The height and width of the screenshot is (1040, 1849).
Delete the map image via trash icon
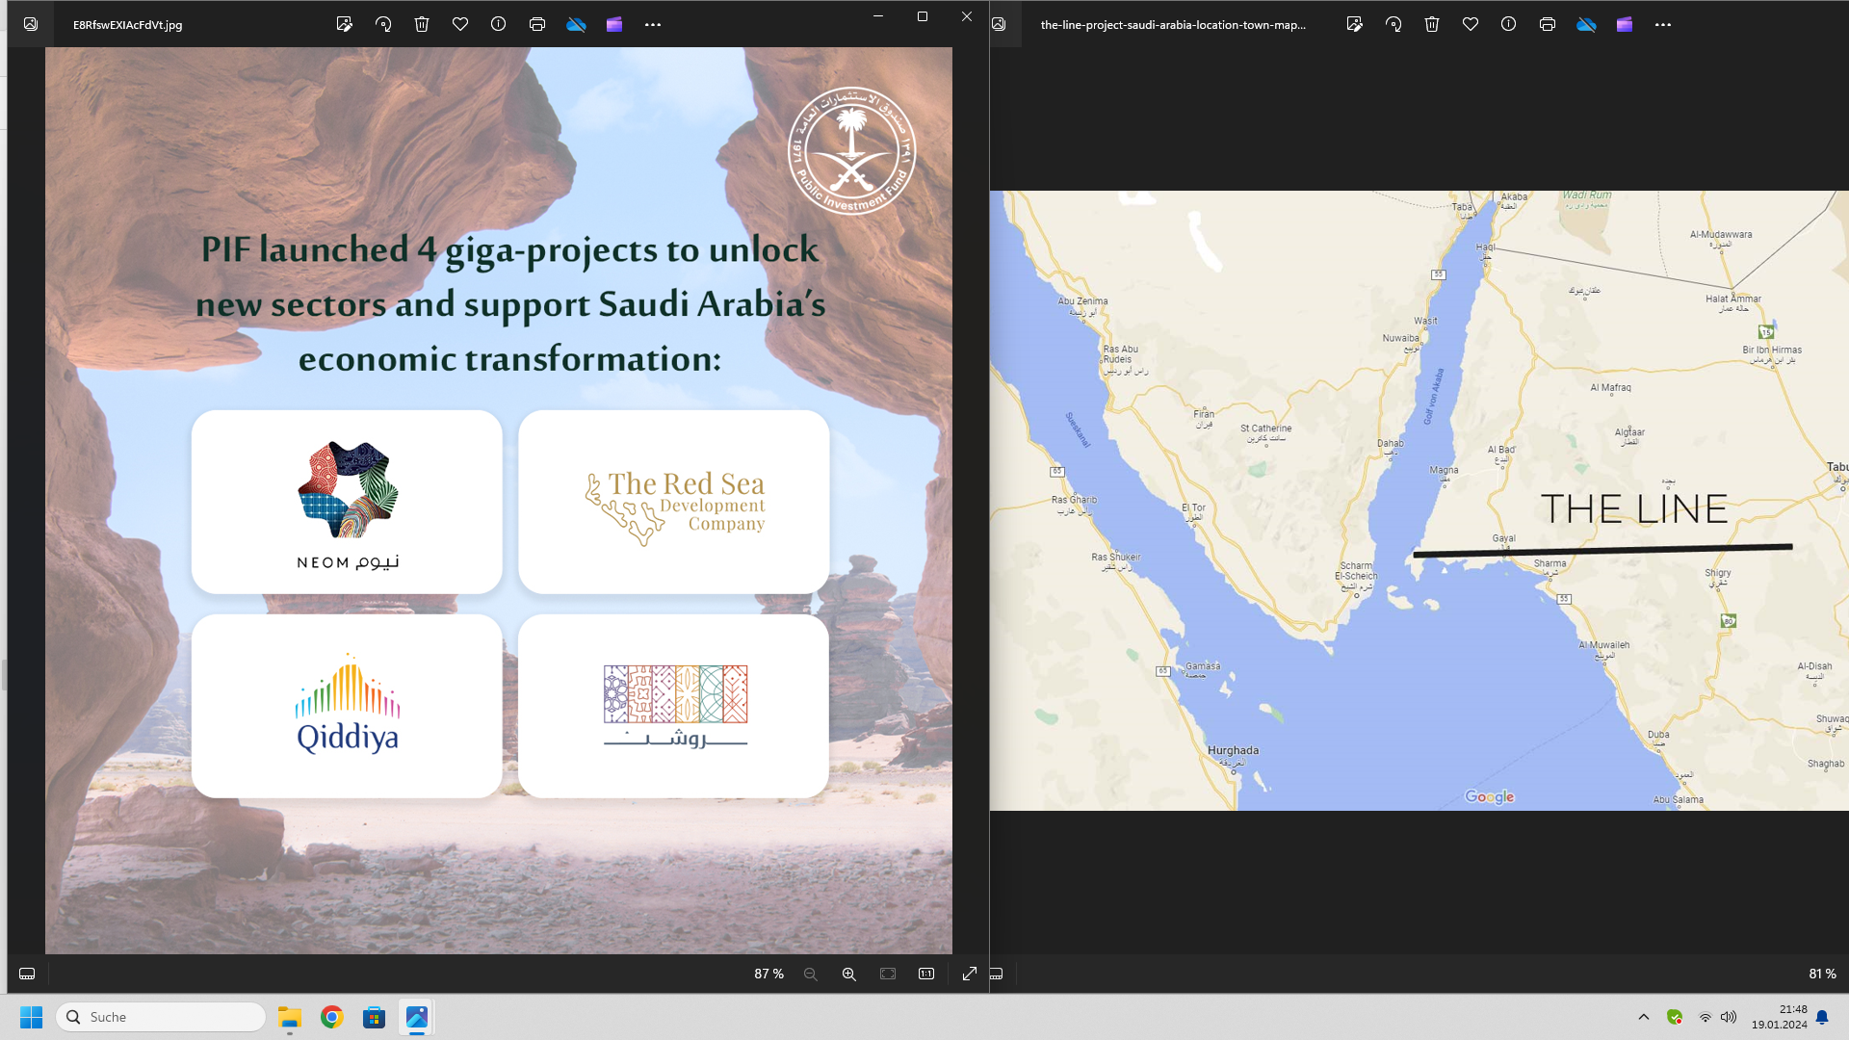pyautogui.click(x=1432, y=24)
